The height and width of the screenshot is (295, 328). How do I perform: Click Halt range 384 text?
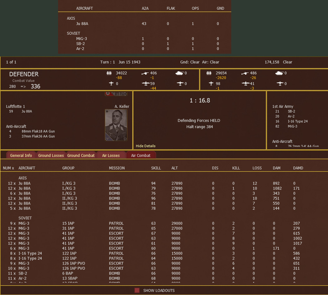pyautogui.click(x=199, y=127)
